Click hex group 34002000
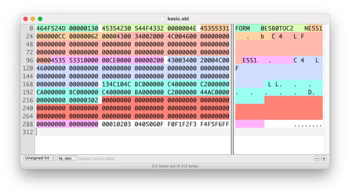This screenshot has height=196, width=350. pyautogui.click(x=149, y=36)
